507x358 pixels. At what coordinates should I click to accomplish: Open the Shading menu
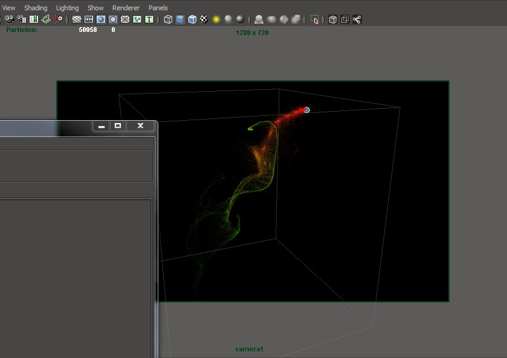point(36,8)
